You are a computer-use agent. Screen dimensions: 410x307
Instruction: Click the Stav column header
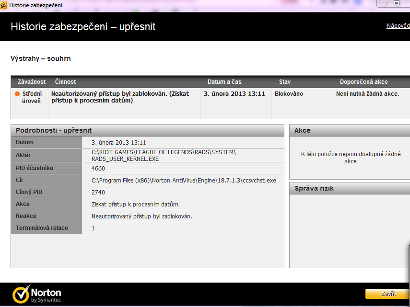pos(285,82)
